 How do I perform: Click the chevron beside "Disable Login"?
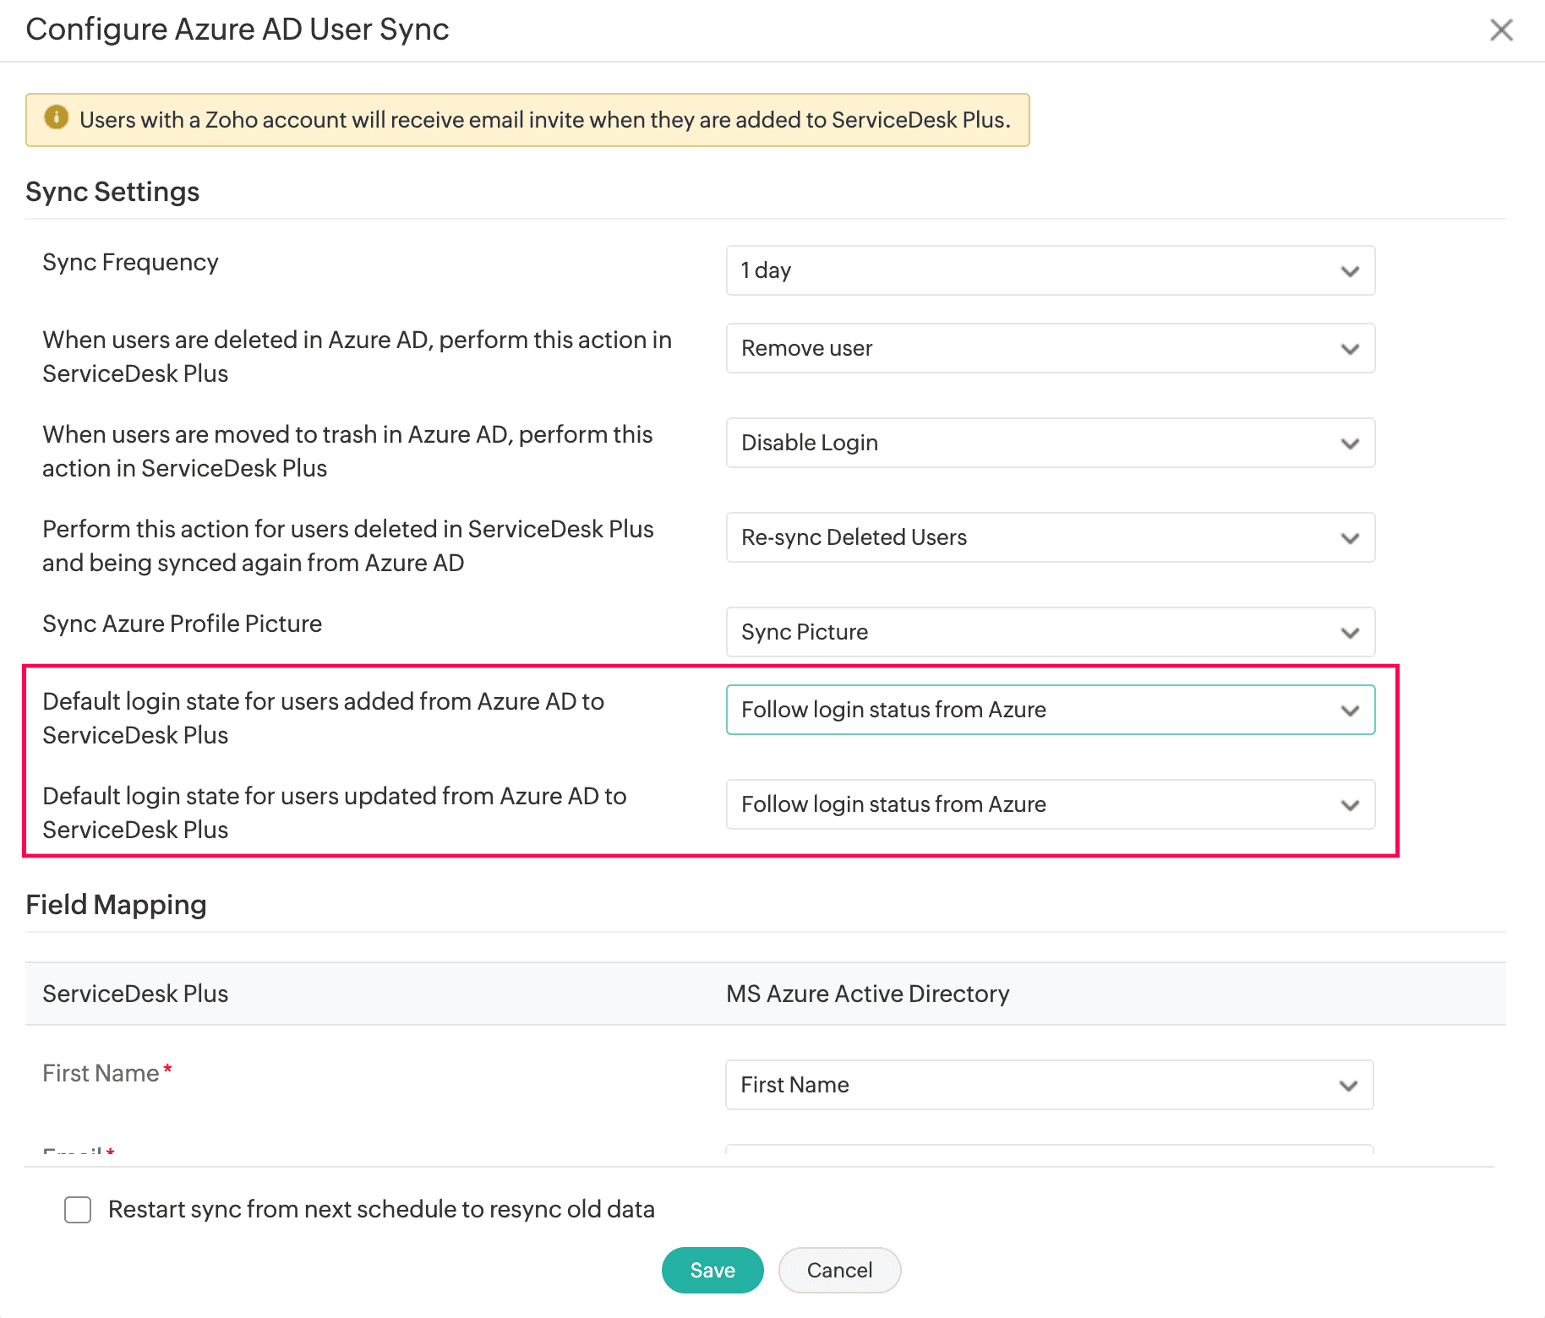point(1350,443)
